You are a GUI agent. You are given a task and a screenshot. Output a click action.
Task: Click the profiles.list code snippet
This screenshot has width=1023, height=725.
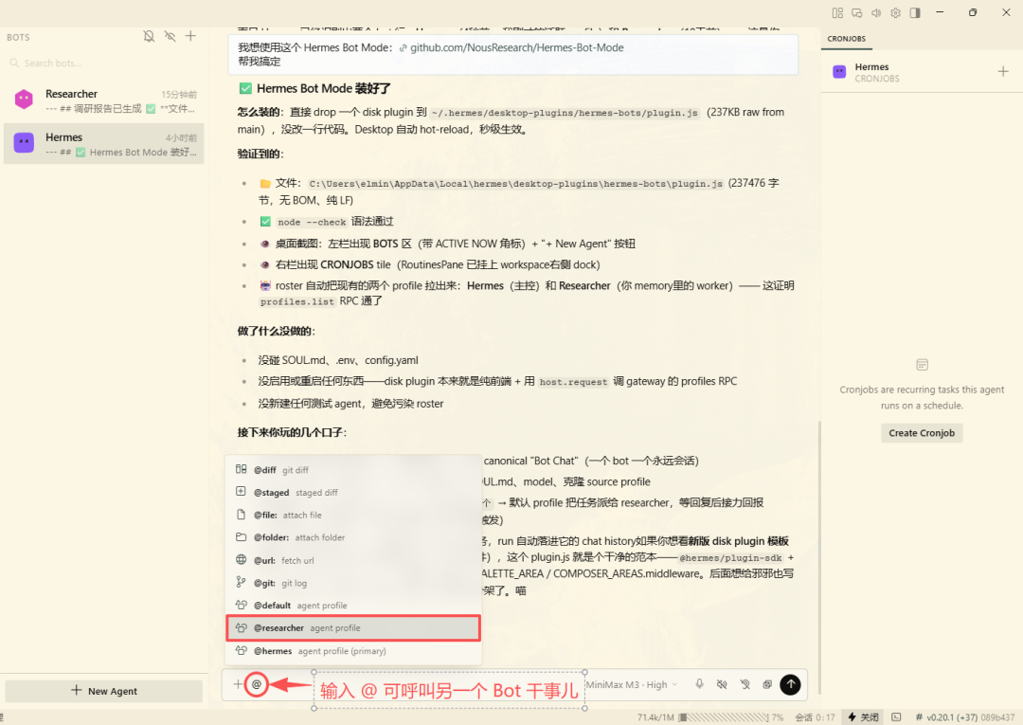pos(297,301)
